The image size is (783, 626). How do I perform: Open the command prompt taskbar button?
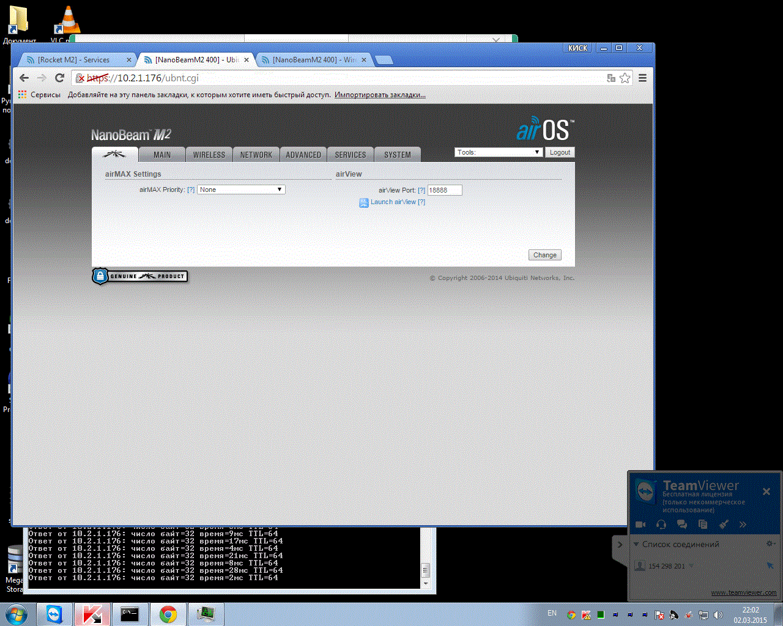click(130, 614)
